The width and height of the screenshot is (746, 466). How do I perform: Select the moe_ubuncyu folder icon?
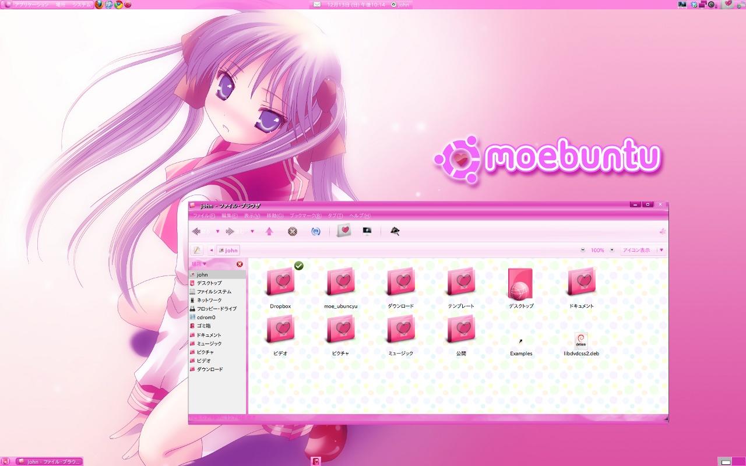(x=341, y=282)
